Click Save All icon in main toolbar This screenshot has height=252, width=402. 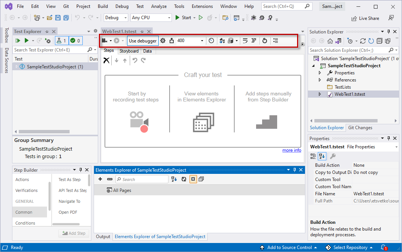point(66,18)
